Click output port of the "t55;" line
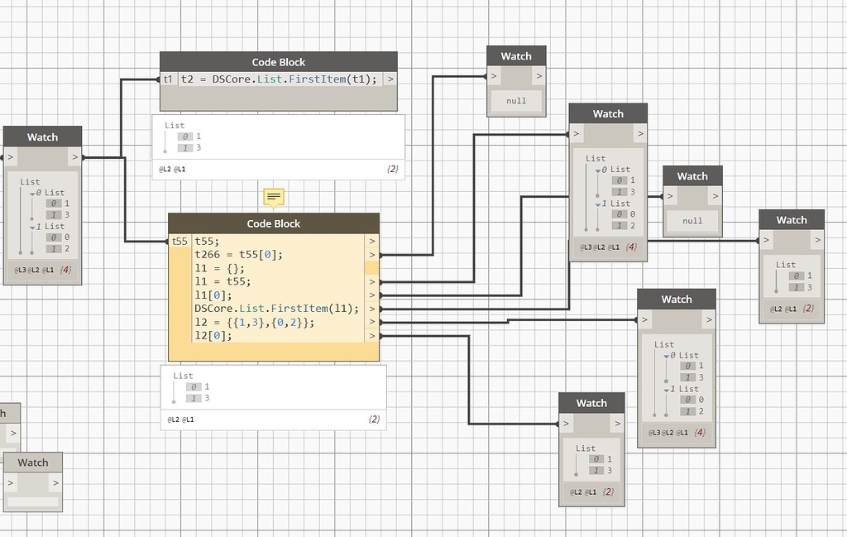The width and height of the screenshot is (847, 537). [x=372, y=241]
